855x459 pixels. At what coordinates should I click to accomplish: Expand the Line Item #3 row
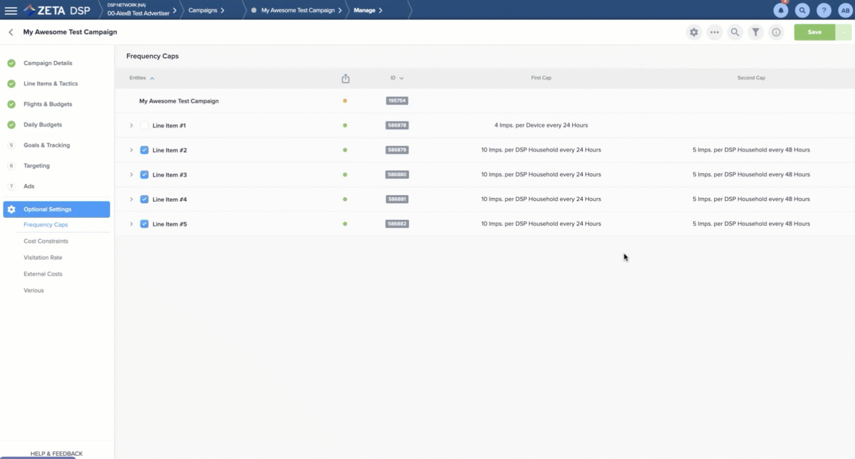point(131,175)
